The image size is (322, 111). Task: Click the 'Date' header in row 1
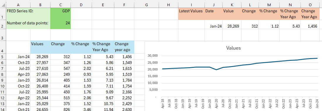click(214, 14)
